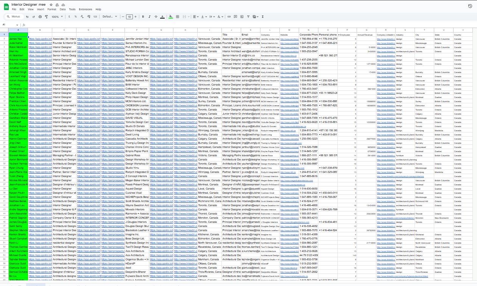Open the text color picker
Screen dimensions: 477x286
pos(162,17)
